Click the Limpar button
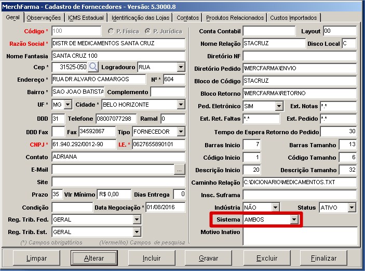Image resolution: width=365 pixels, height=271 pixels. tap(36, 258)
